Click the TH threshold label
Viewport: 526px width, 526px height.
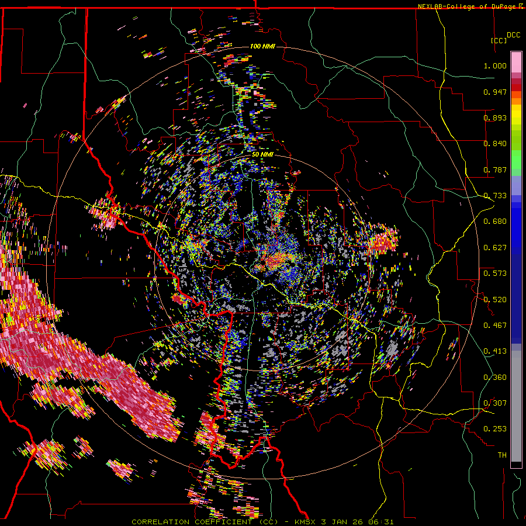point(502,455)
